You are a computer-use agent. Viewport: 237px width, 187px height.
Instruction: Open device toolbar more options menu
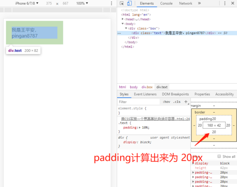[x=112, y=3]
